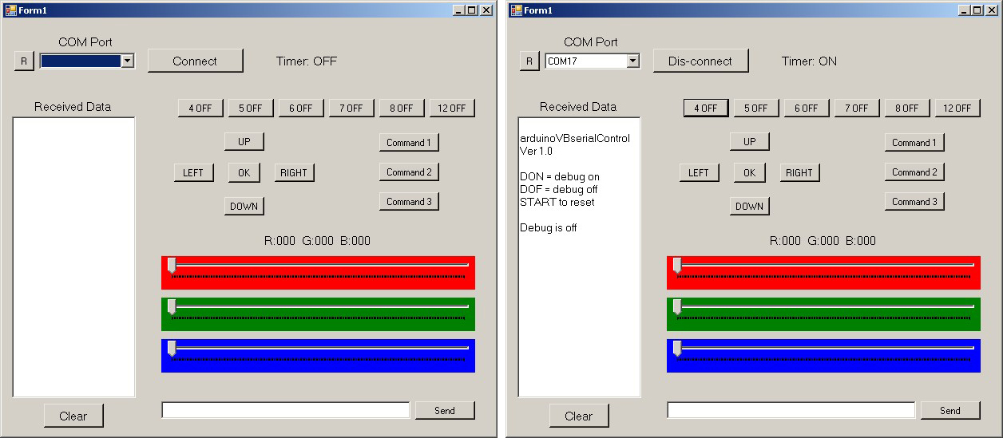The width and height of the screenshot is (1003, 438).
Task: Click Command 1 in right window
Action: tap(914, 142)
